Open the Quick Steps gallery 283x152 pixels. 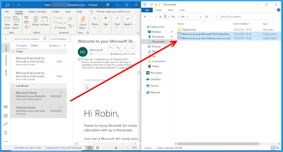pyautogui.click(x=83, y=23)
